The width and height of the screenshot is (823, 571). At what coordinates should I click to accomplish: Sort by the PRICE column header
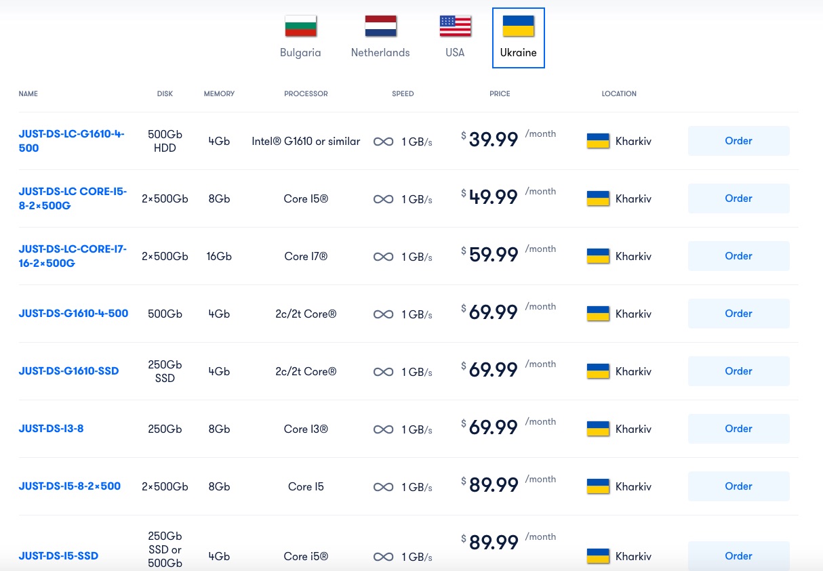coord(500,93)
